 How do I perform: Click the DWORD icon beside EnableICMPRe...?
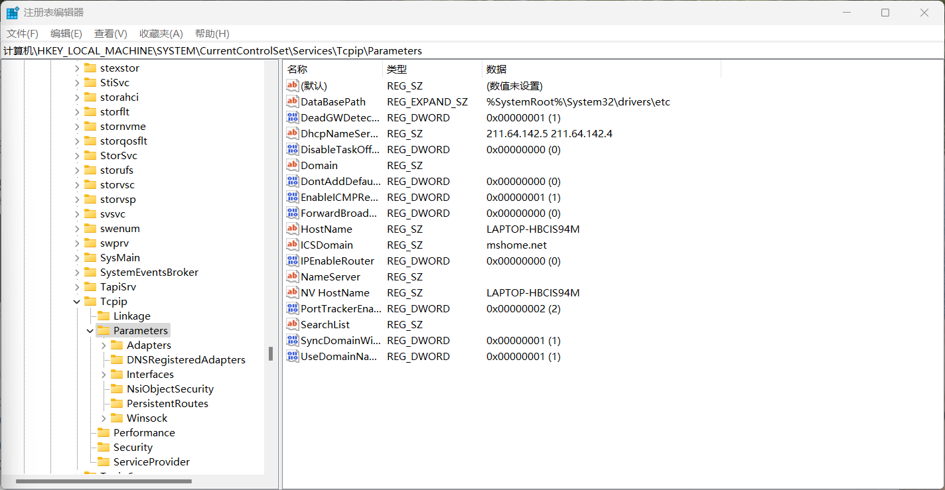tap(293, 197)
